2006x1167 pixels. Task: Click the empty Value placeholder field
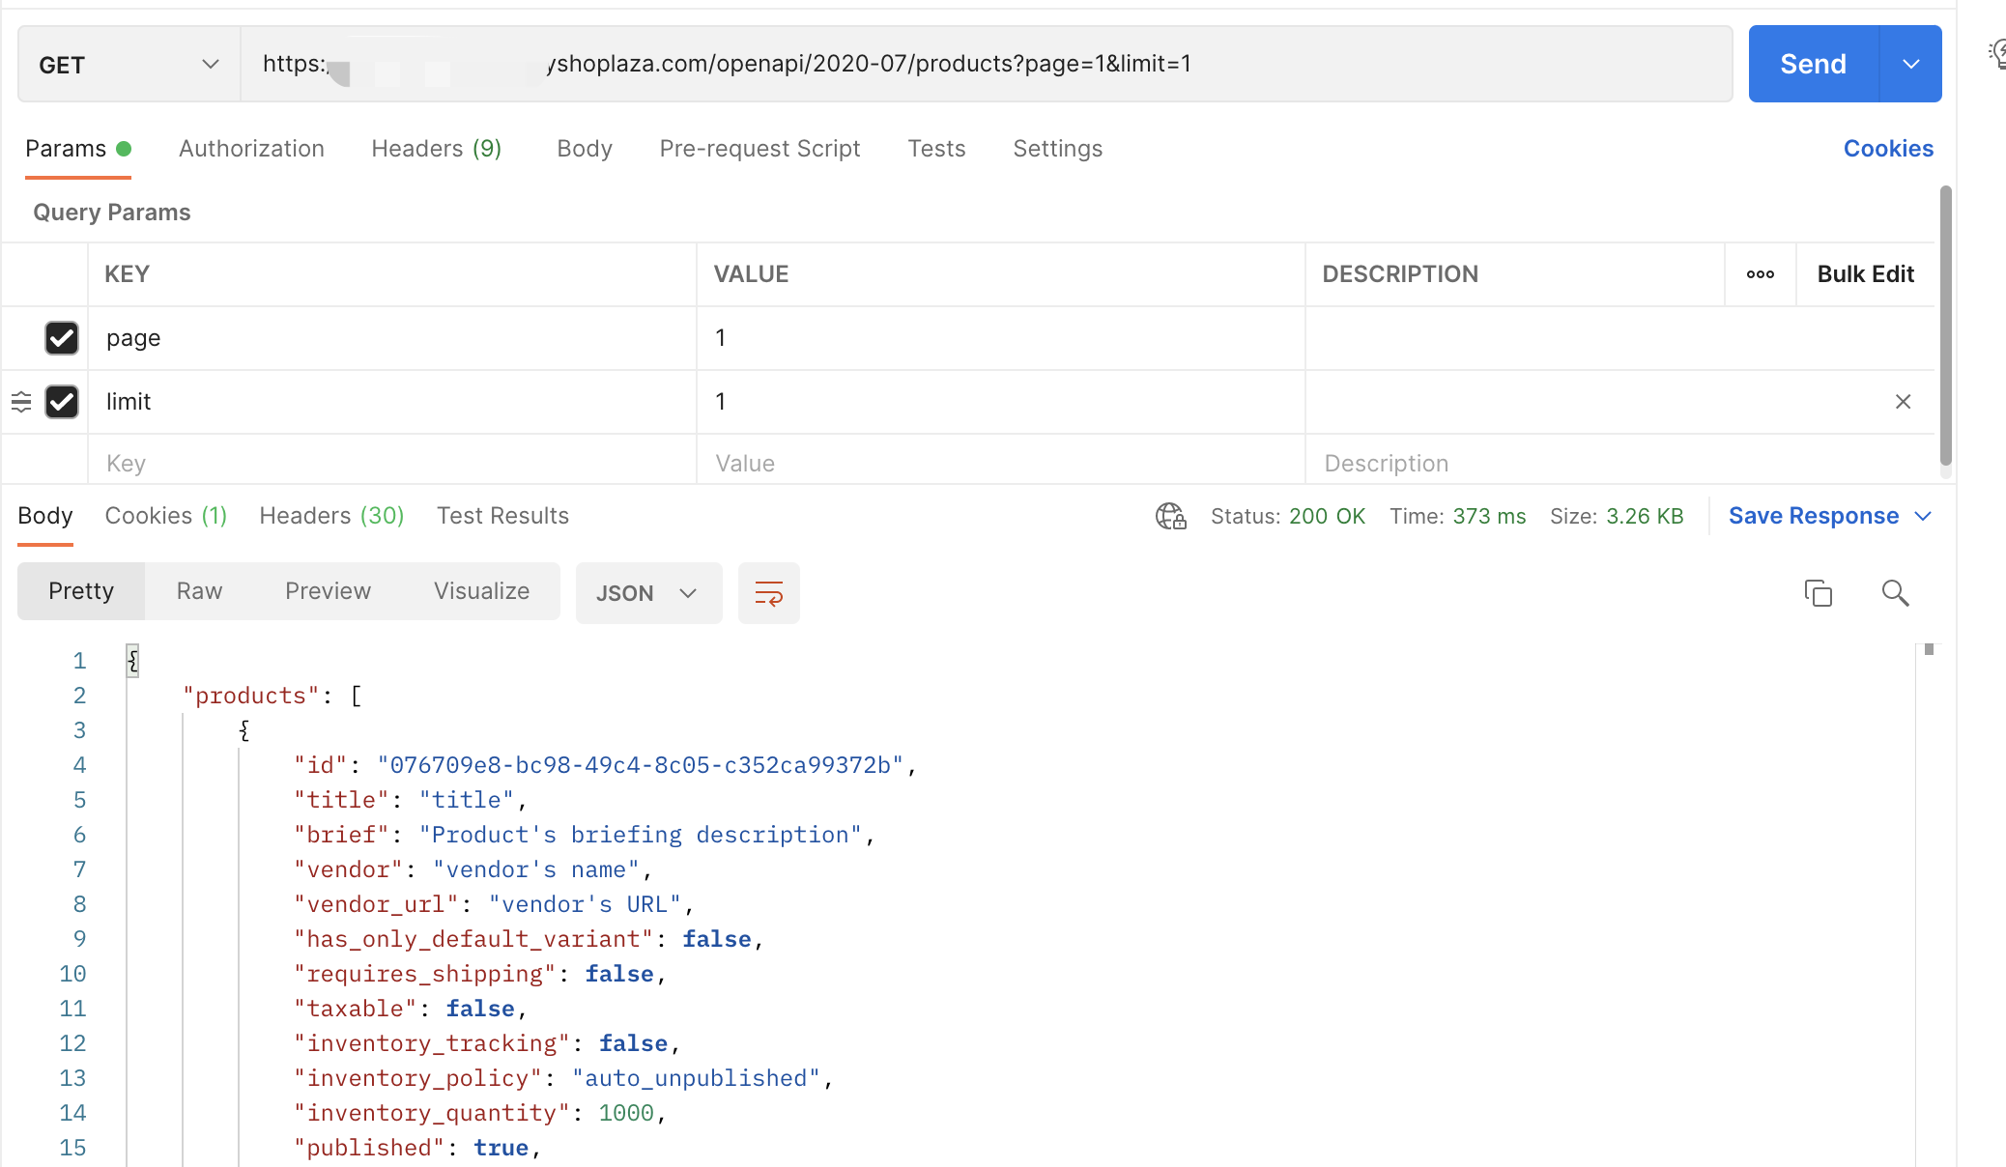coord(1001,463)
